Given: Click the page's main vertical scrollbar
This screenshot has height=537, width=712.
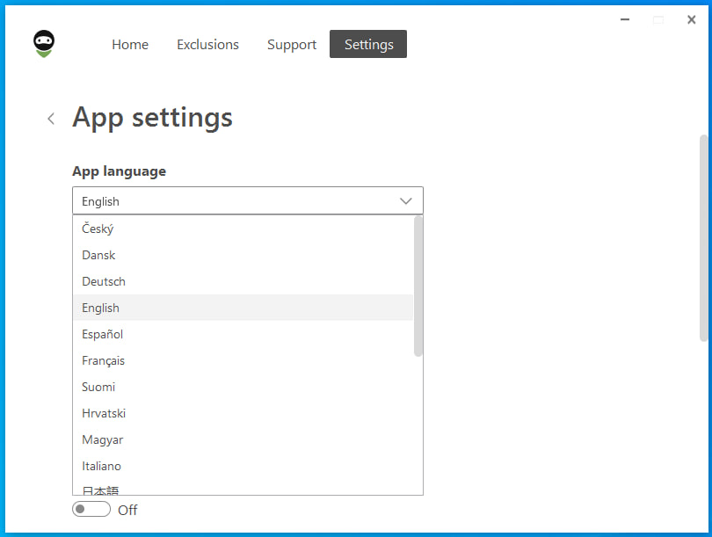Looking at the screenshot, I should (x=703, y=237).
